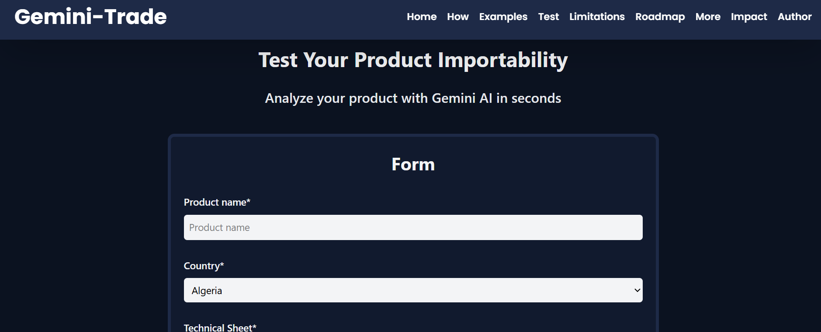Click the "Analyze your product with Gemini AI" subtitle
Image resolution: width=821 pixels, height=332 pixels.
[x=413, y=98]
